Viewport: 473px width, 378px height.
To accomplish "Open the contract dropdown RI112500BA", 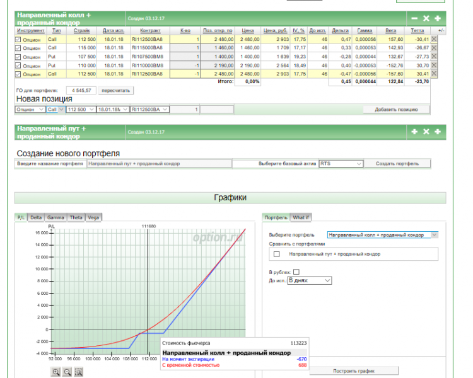I will pyautogui.click(x=149, y=110).
